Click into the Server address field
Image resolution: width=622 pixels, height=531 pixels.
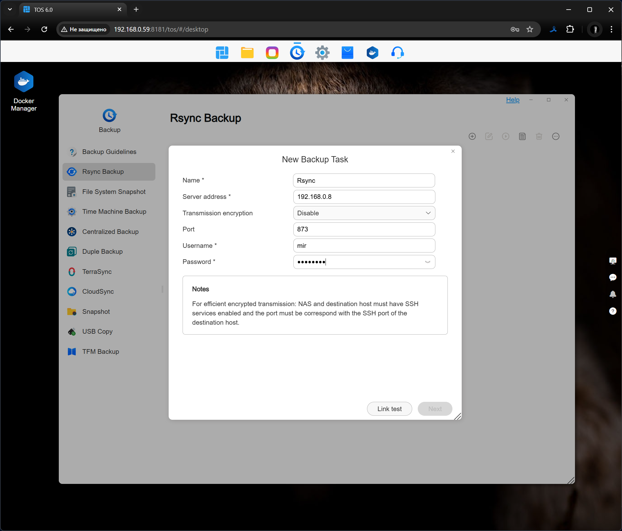[364, 197]
